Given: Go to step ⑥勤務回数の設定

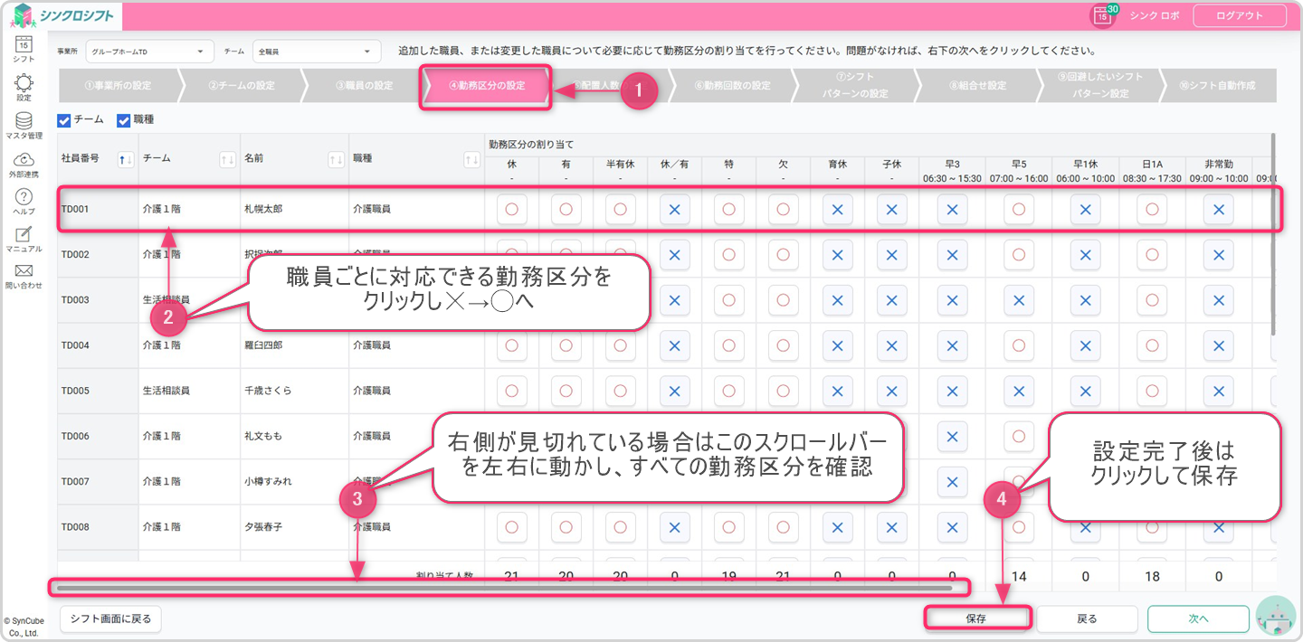Looking at the screenshot, I should [732, 86].
